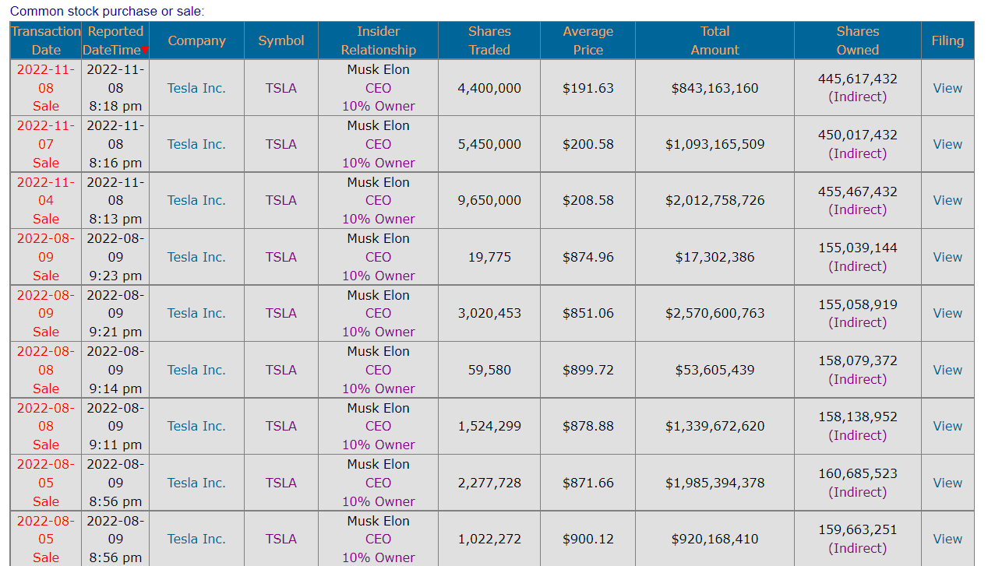View the filing for the 9,650,000 shares sale
988x566 pixels.
pyautogui.click(x=947, y=200)
